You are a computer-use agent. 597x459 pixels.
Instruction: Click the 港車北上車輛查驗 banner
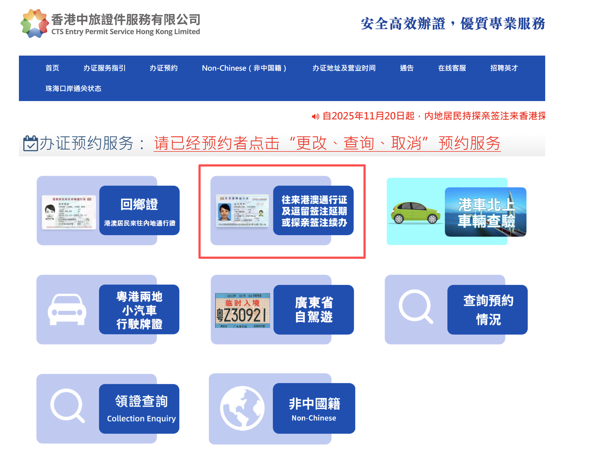486,212
